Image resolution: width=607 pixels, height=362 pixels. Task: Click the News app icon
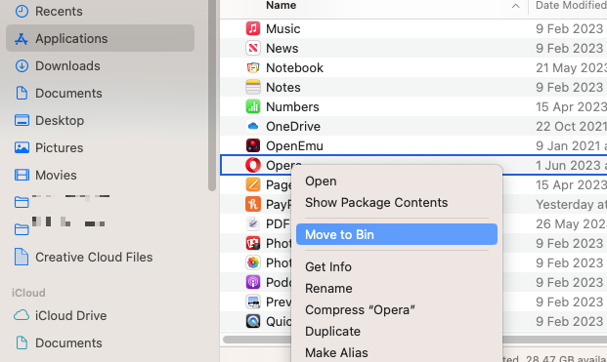click(253, 48)
